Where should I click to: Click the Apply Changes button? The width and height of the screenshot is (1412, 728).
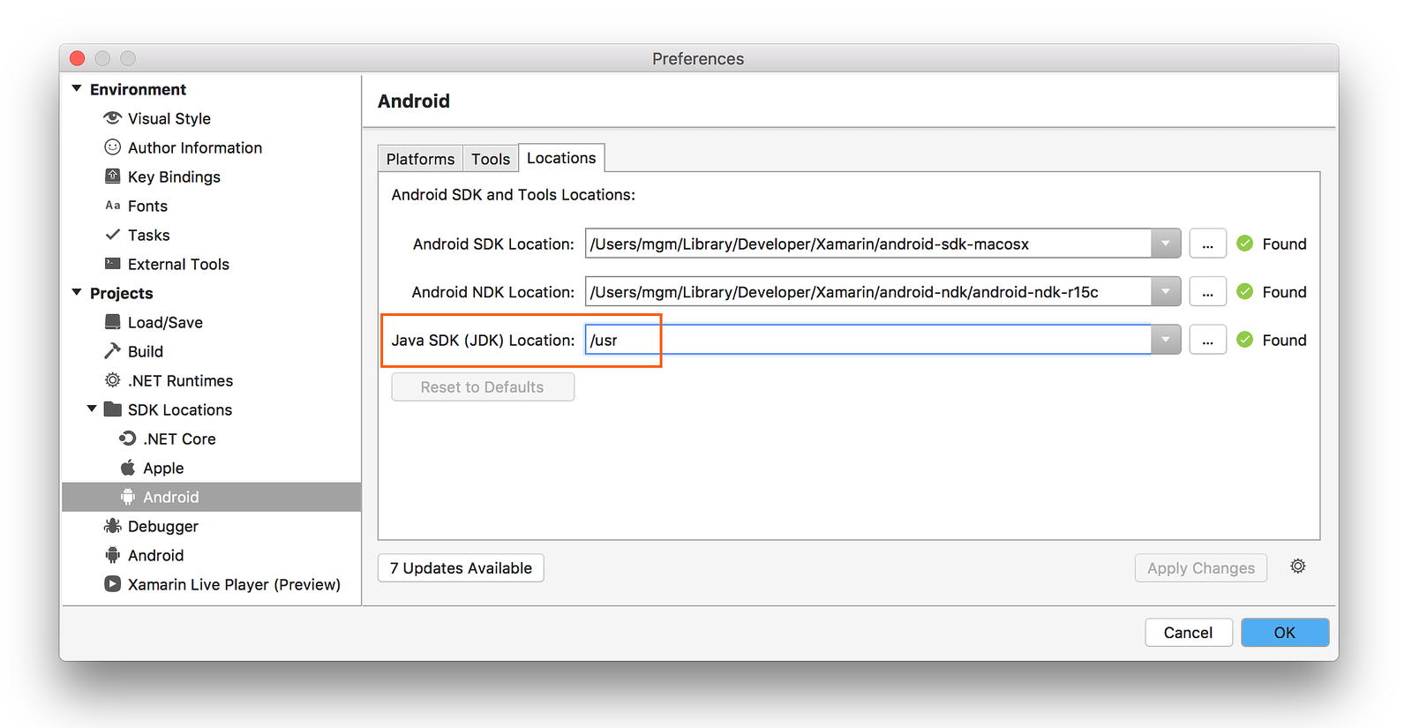pos(1201,568)
